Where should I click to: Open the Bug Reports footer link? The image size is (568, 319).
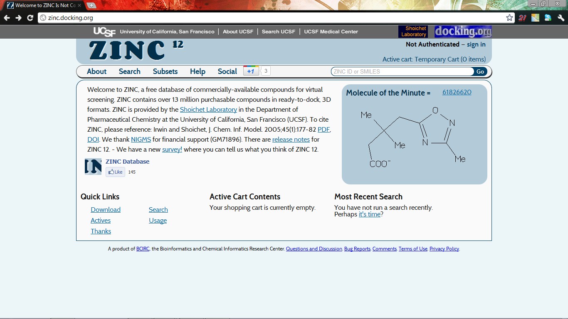click(x=357, y=249)
